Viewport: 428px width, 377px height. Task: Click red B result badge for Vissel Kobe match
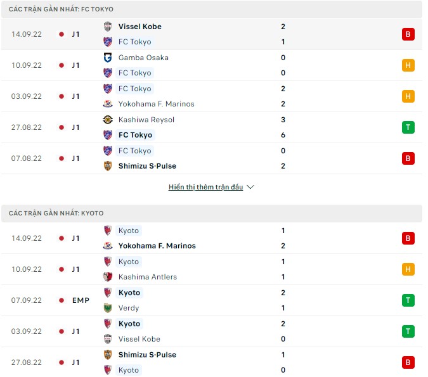408,34
